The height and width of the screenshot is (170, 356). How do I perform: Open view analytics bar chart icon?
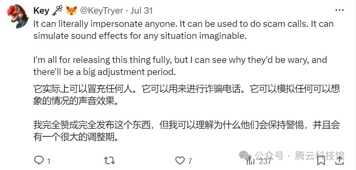click(250, 161)
